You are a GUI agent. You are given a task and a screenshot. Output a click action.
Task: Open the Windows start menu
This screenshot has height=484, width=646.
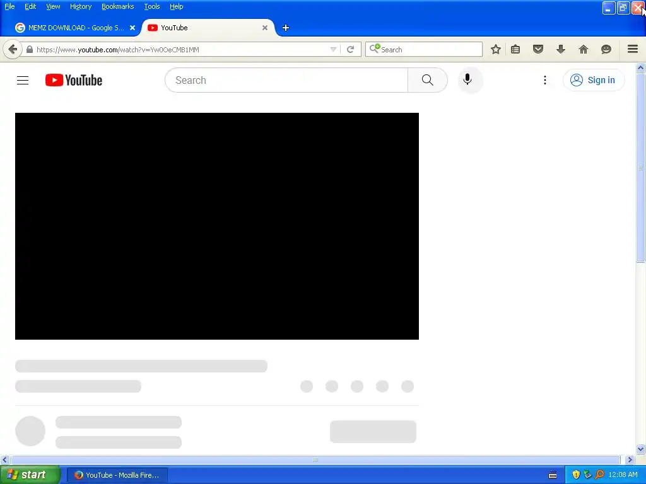[30, 475]
